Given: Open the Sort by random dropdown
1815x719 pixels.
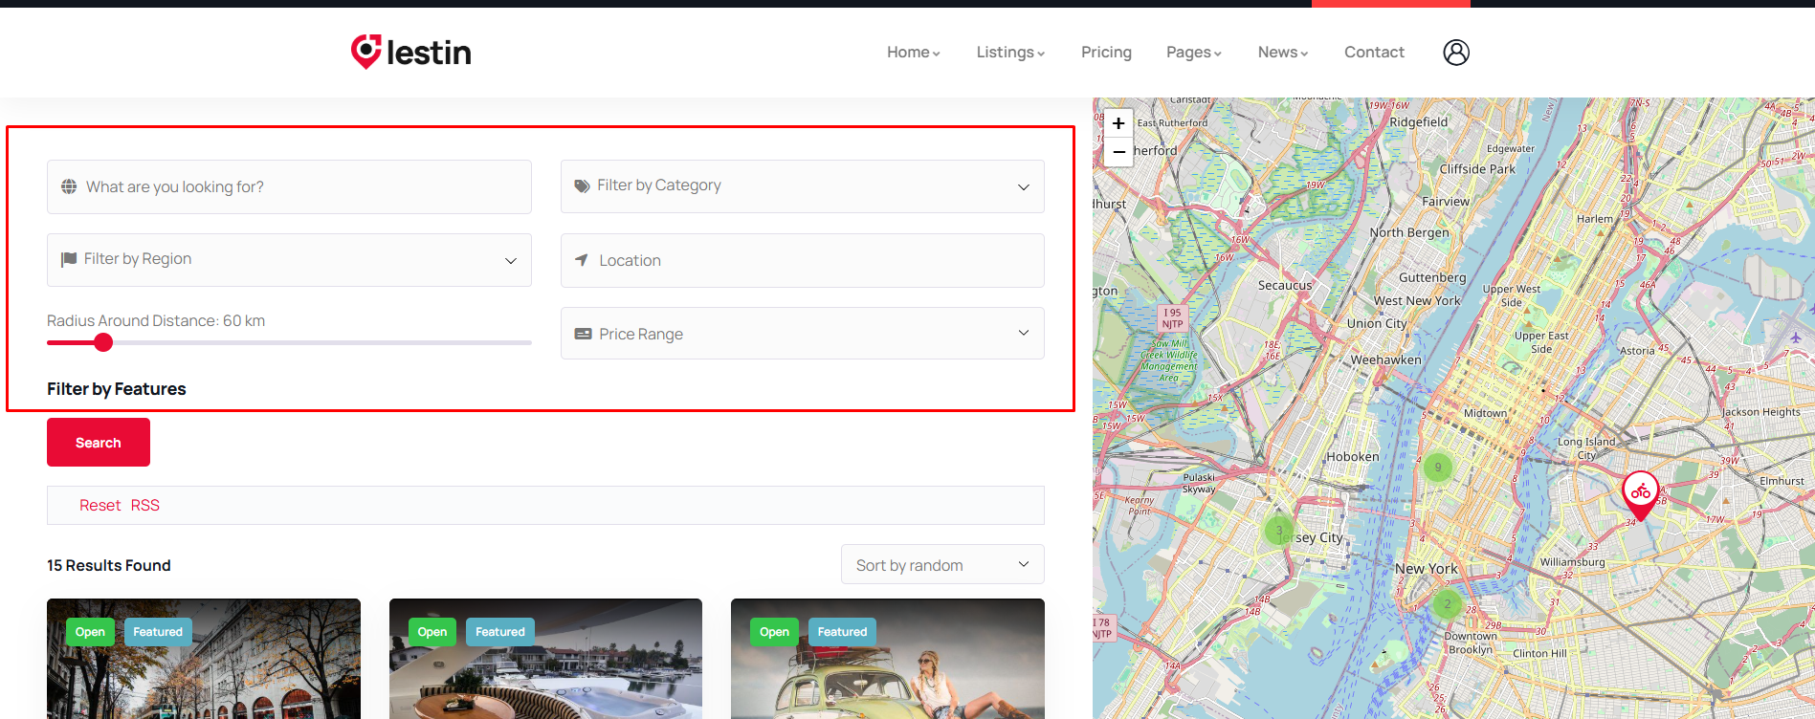Looking at the screenshot, I should click(x=942, y=565).
